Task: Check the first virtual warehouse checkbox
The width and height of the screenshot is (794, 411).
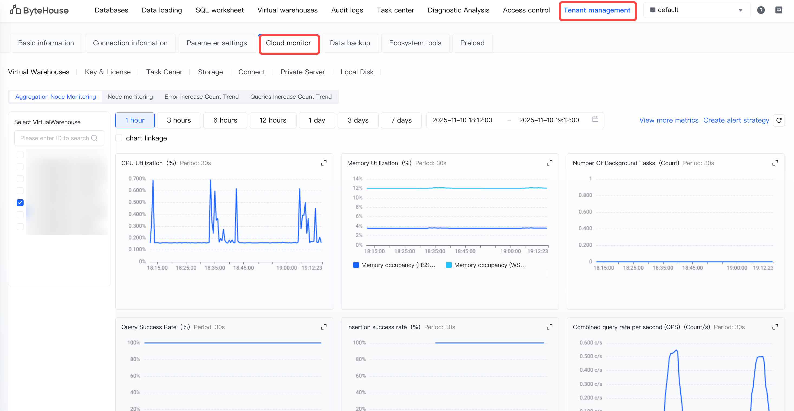Action: point(20,155)
